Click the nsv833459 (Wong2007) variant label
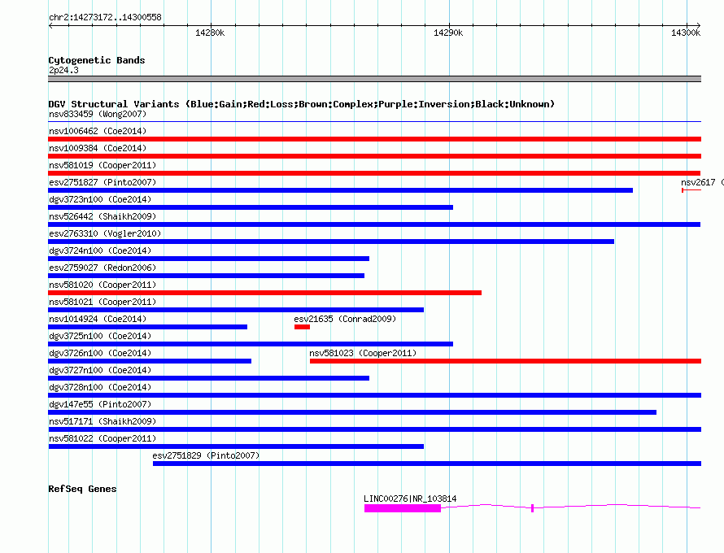This screenshot has height=553, width=724. (x=98, y=114)
